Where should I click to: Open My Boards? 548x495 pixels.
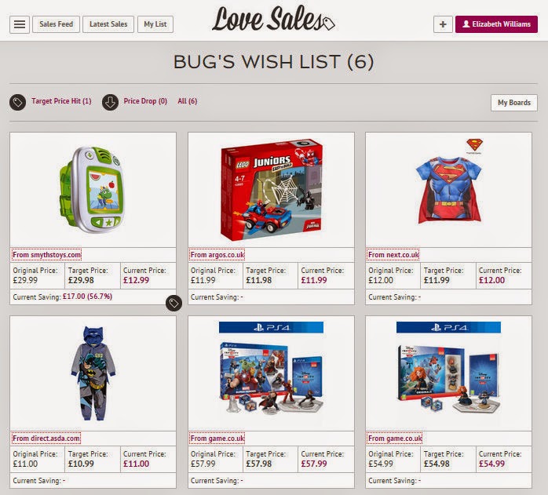[x=514, y=103]
